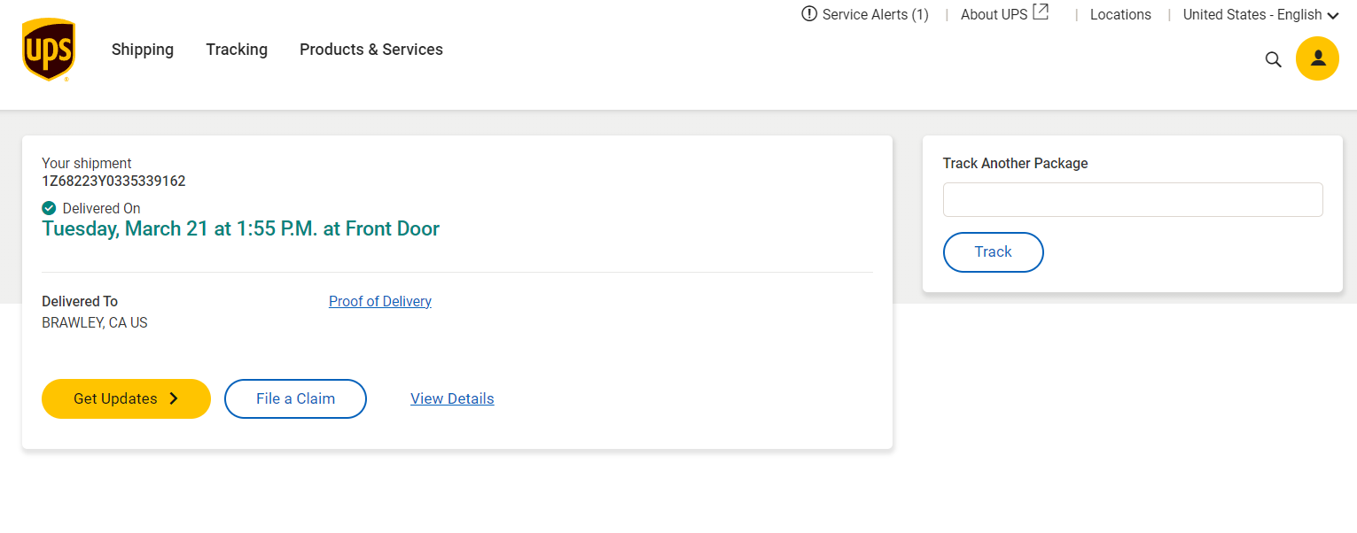Click the tracking number 1Z68223Y0335339162
This screenshot has width=1357, height=533.
113,181
